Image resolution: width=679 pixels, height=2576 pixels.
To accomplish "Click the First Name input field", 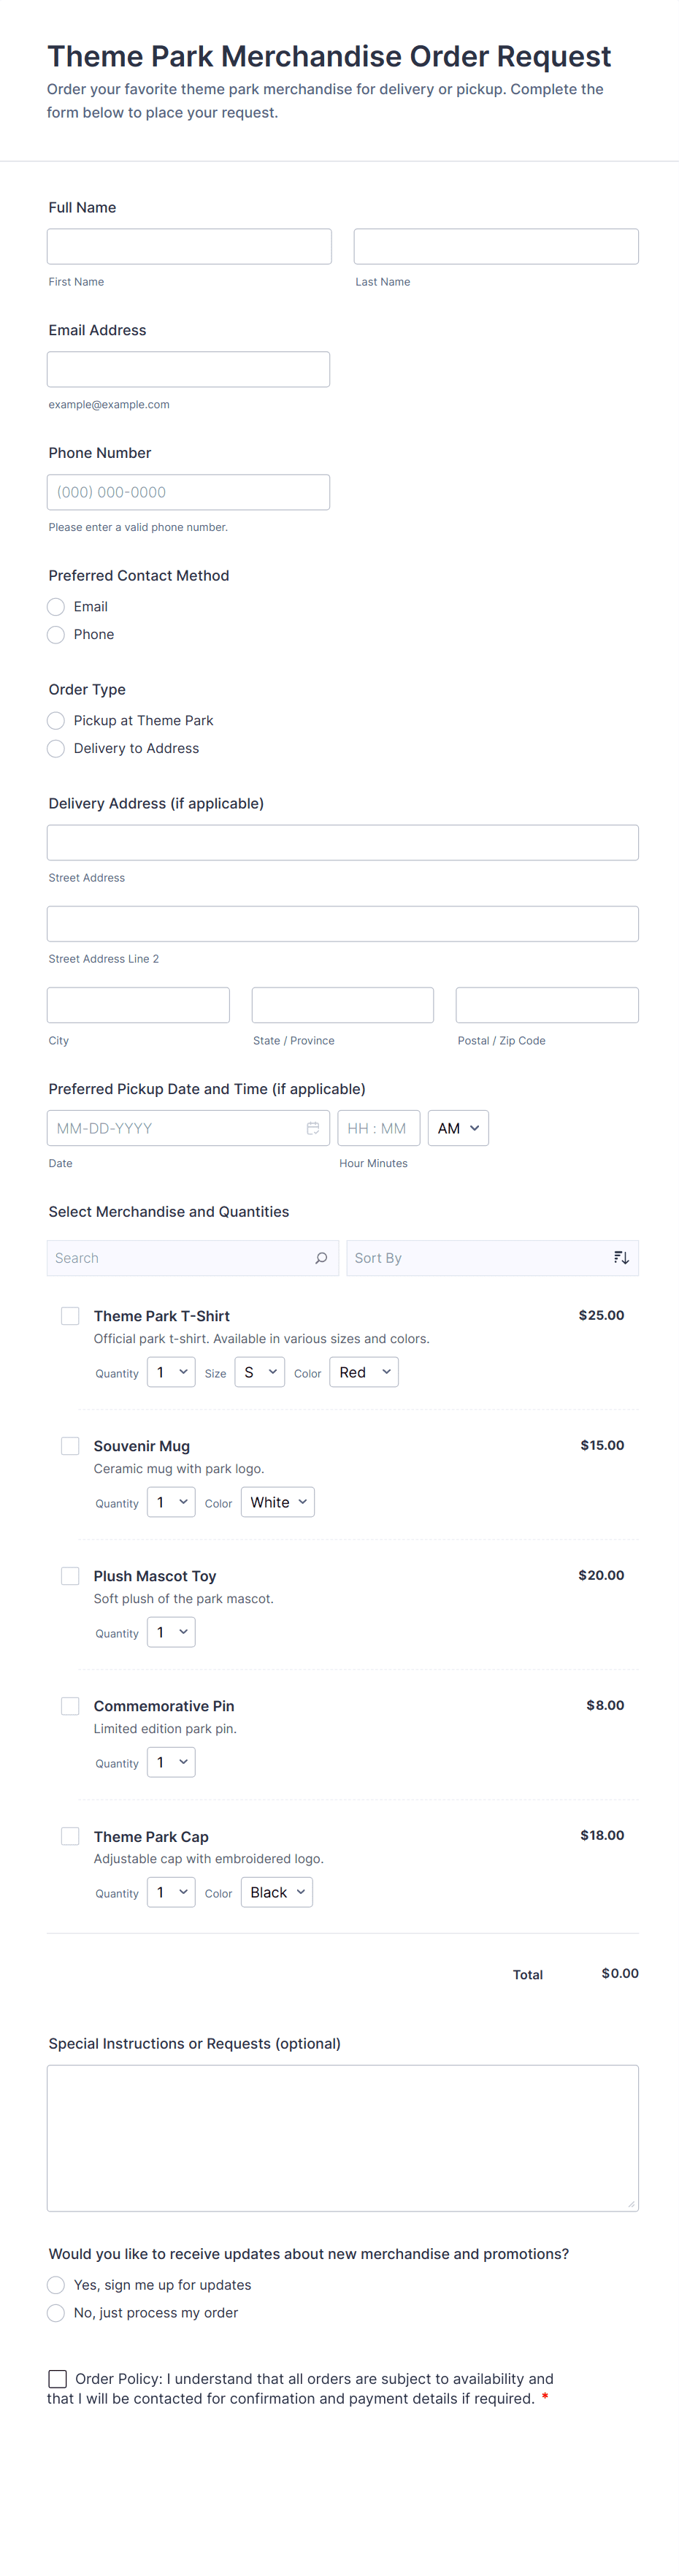I will coord(189,247).
